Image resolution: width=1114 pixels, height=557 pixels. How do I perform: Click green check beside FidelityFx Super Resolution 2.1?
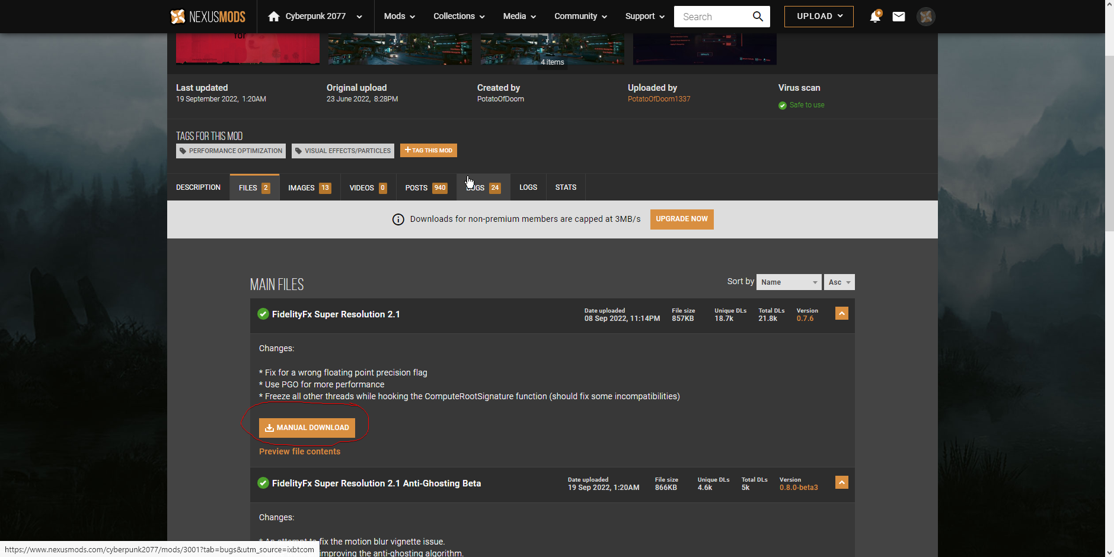pos(263,314)
